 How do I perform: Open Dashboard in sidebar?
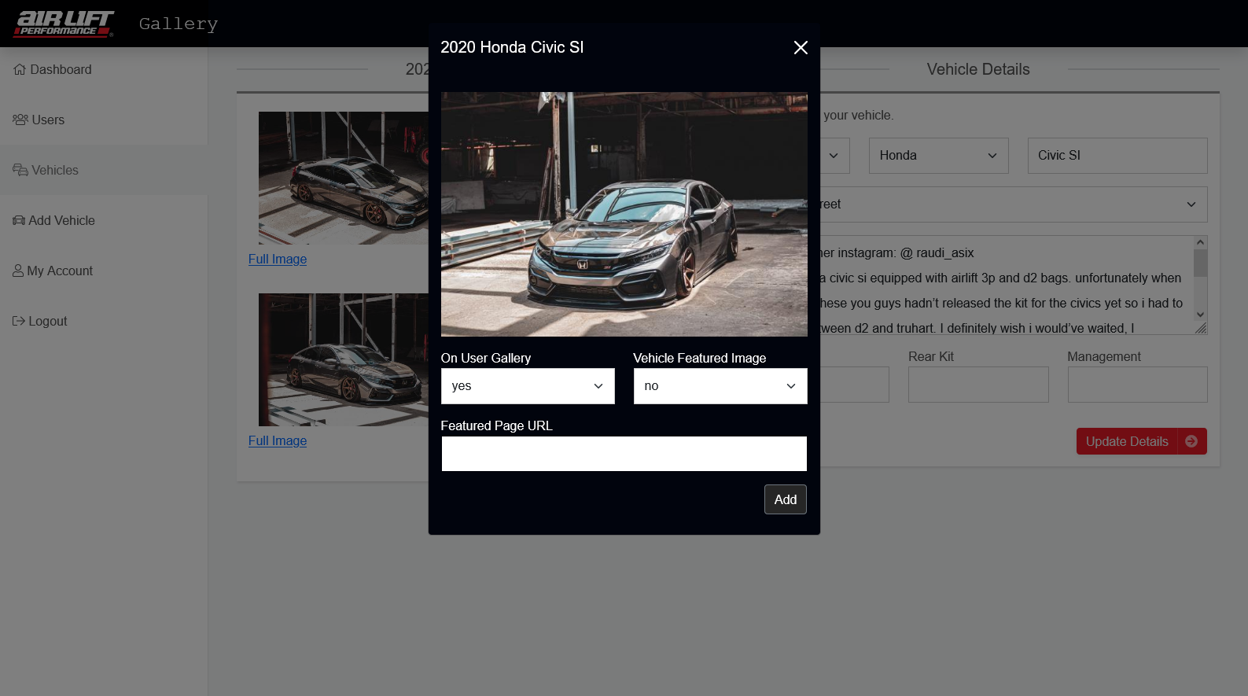pyautogui.click(x=104, y=69)
